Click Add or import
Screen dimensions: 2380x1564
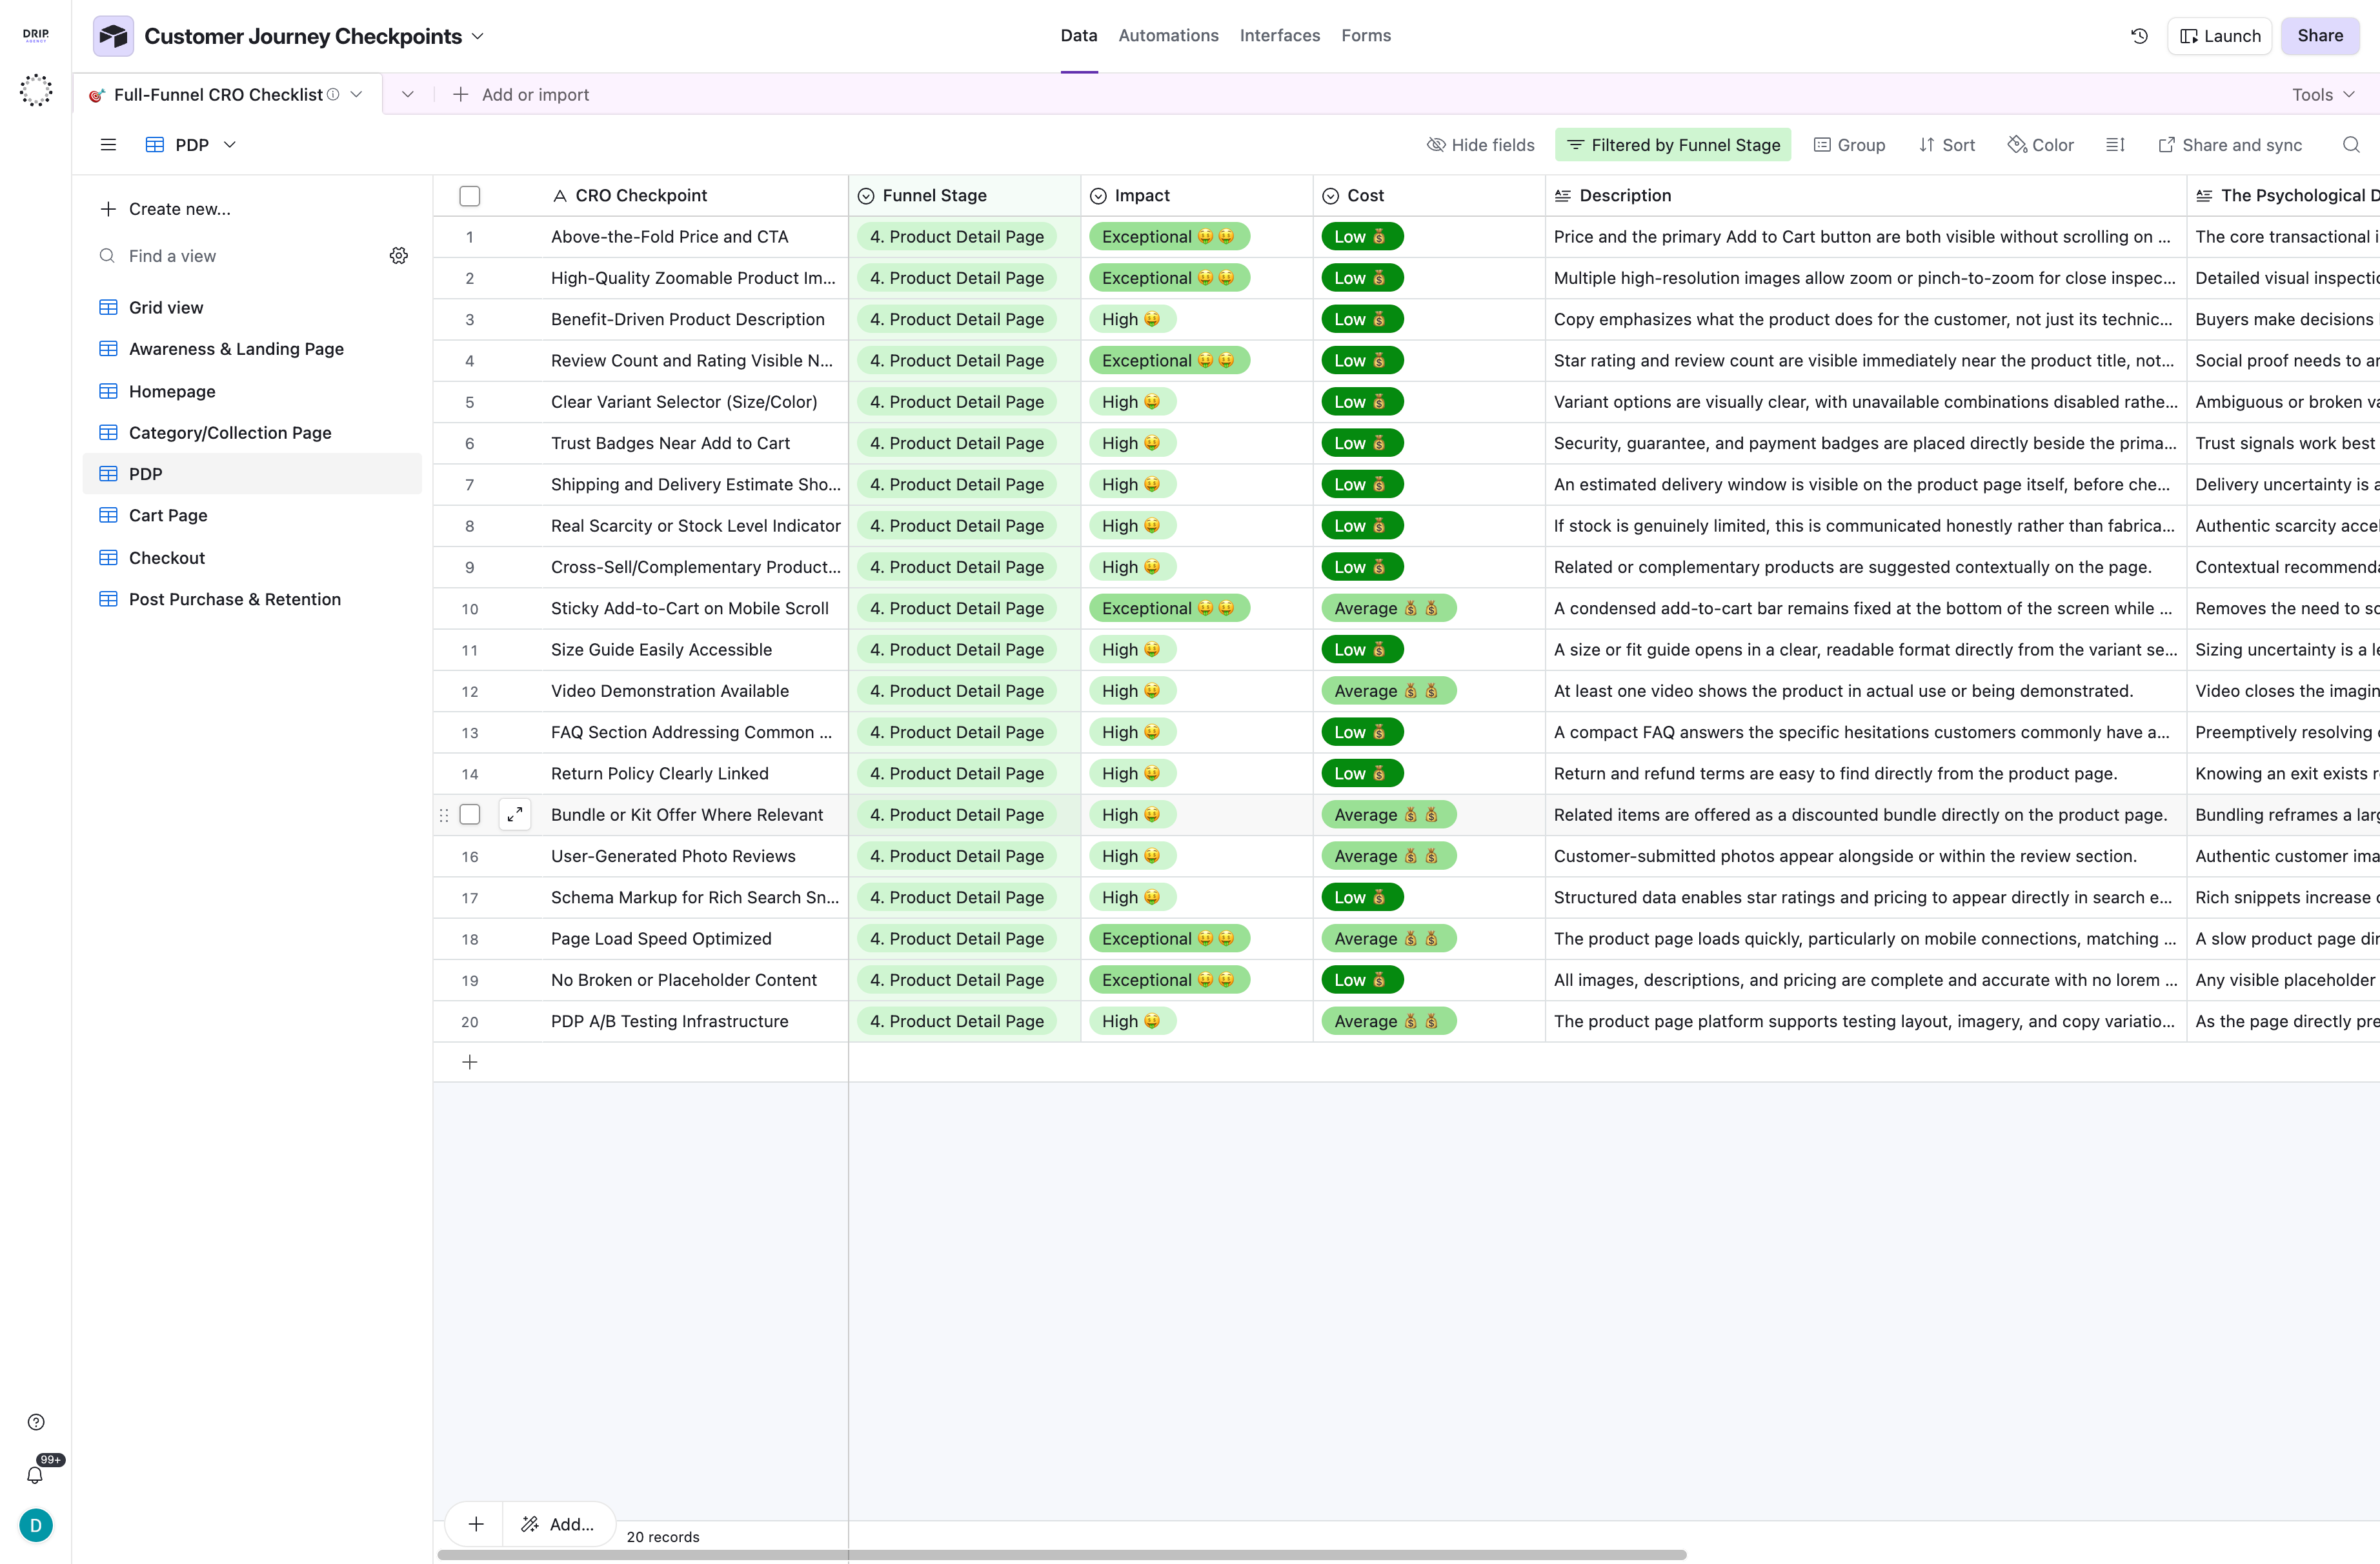pyautogui.click(x=521, y=94)
